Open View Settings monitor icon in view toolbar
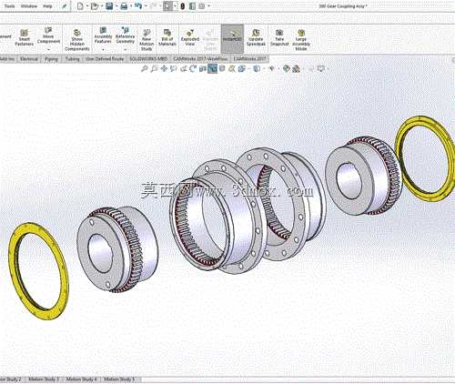Viewport: 455px width, 384px height. [321, 69]
